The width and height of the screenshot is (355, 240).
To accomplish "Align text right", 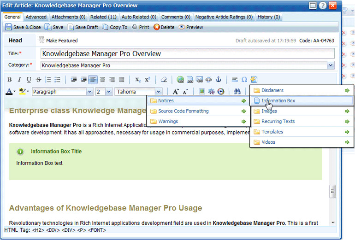I will coord(112,79).
